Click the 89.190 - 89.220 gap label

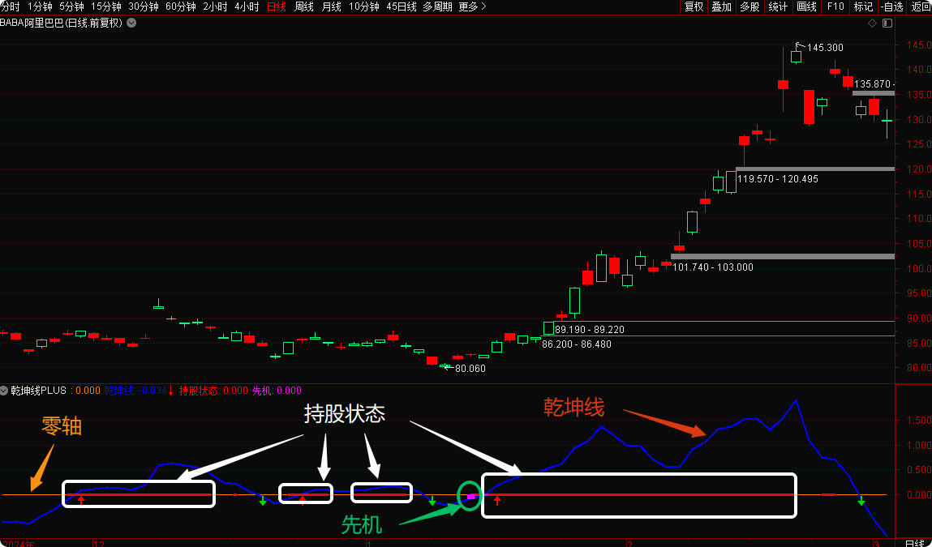pos(590,330)
